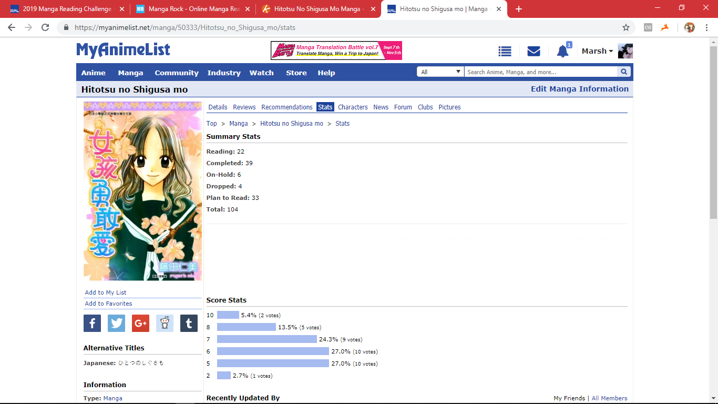Viewport: 718px width, 404px height.
Task: Click Manga breadcrumb link
Action: 239,124
